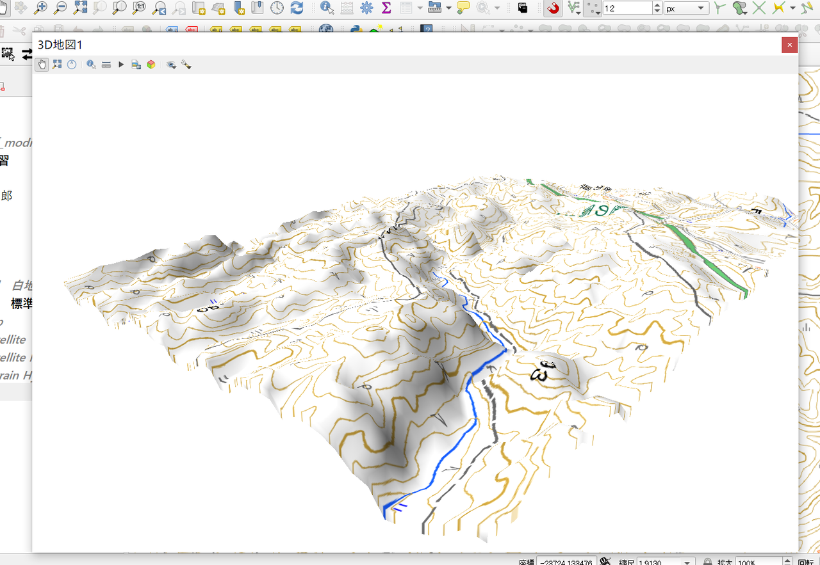This screenshot has width=820, height=565.
Task: Export the 3D scene cube icon
Action: pos(151,65)
